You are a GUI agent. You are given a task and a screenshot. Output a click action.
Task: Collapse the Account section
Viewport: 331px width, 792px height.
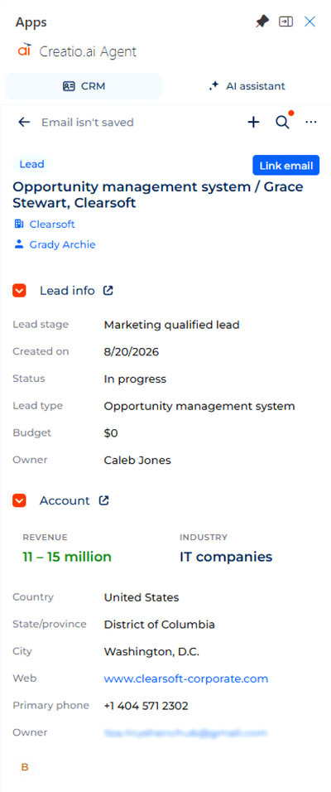click(19, 500)
